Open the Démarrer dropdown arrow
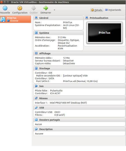 [54, 10]
